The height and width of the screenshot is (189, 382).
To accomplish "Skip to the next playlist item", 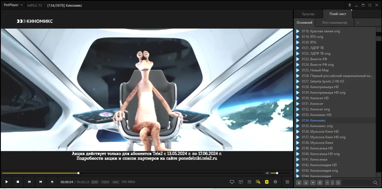I will pyautogui.click(x=41, y=182).
